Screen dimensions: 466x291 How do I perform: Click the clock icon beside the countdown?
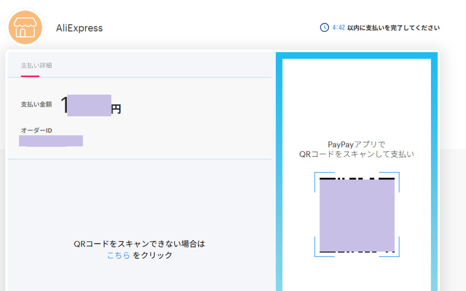[x=324, y=28]
